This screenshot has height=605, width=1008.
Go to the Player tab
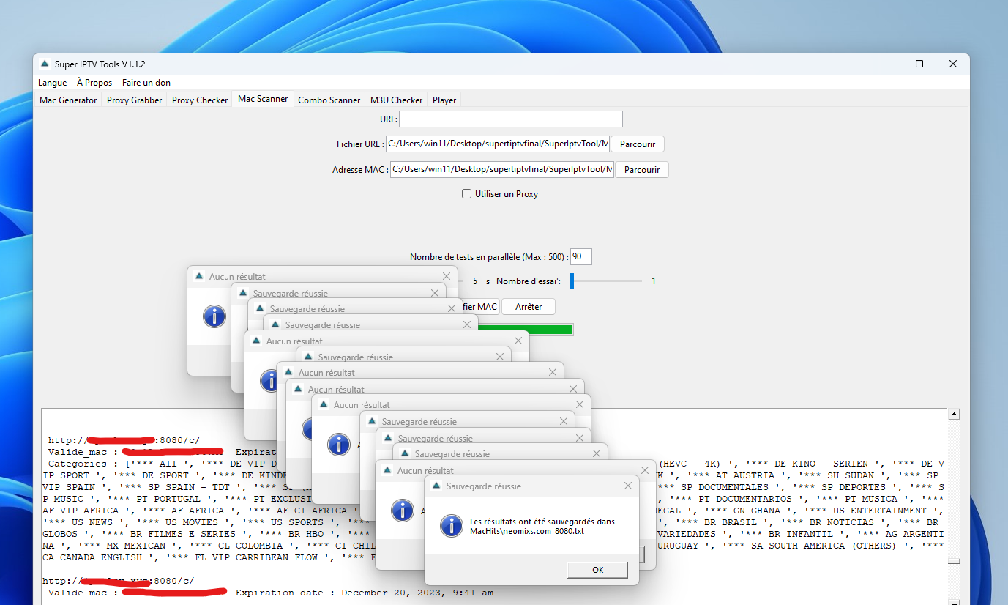[x=444, y=100]
